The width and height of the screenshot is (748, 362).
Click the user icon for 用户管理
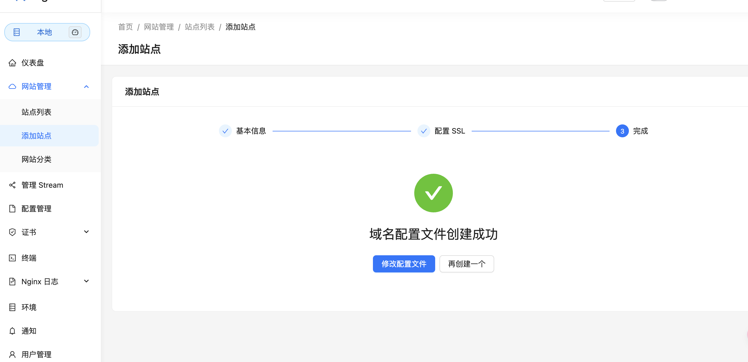[12, 354]
